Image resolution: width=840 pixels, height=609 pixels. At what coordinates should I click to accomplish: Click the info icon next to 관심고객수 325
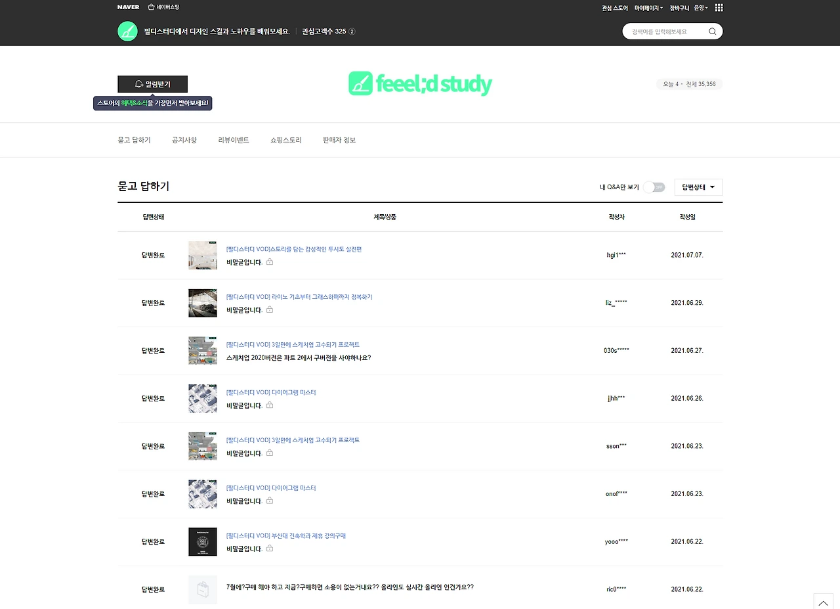pyautogui.click(x=353, y=31)
